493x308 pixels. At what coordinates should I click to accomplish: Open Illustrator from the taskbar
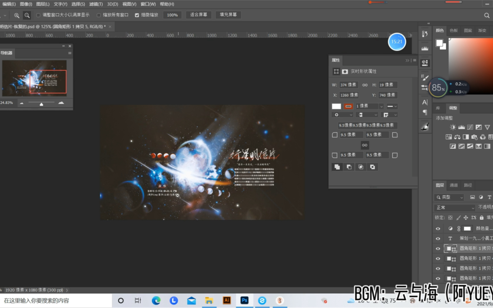pyautogui.click(x=227, y=300)
